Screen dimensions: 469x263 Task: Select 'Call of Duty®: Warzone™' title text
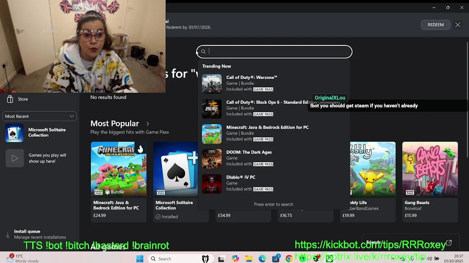252,77
